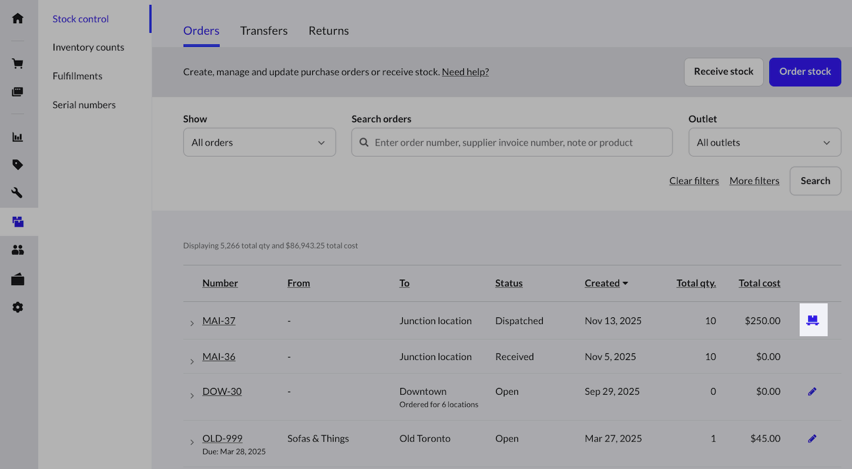852x469 pixels.
Task: Open the Customers people icon
Action: (x=18, y=250)
